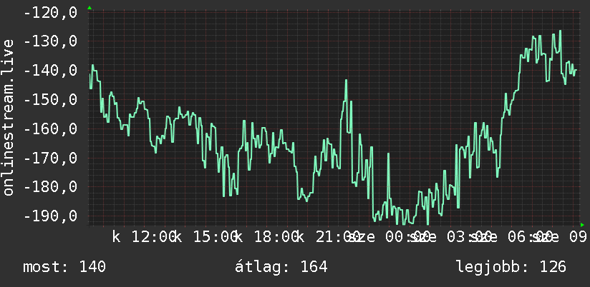
Task: Click the green arrow atop the y-axis
Action: tap(90, 8)
